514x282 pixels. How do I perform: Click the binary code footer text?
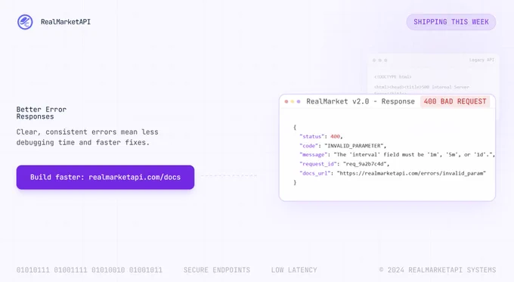(x=89, y=270)
